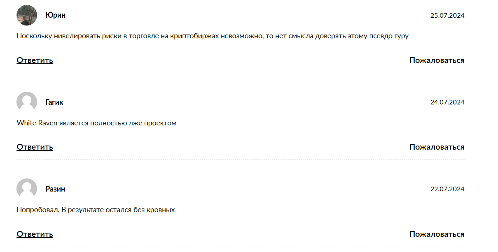Report Юрин's comment with Пожаловаться
Screen dimensions: 498x252
(437, 60)
